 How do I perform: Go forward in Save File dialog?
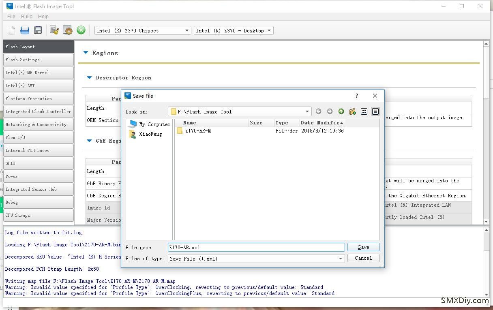330,111
